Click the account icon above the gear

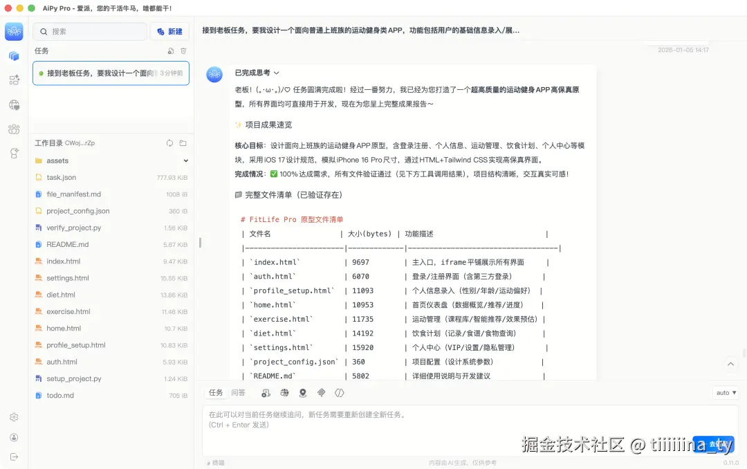[14, 437]
